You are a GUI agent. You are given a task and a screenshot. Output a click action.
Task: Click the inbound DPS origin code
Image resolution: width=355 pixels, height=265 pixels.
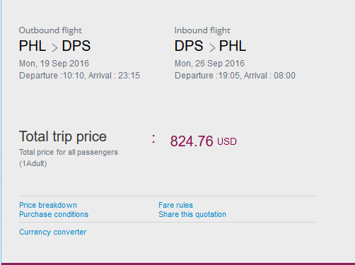[189, 46]
